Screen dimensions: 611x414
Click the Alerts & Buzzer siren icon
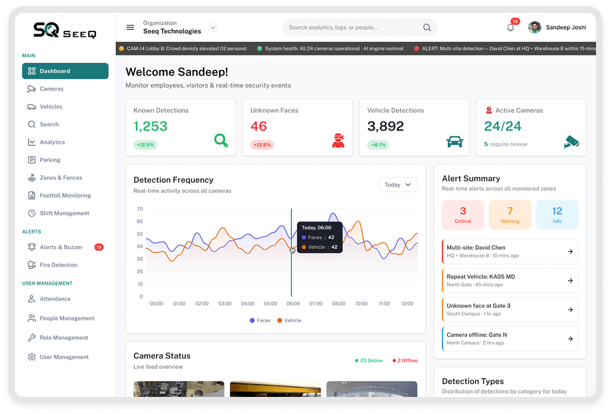tap(31, 247)
